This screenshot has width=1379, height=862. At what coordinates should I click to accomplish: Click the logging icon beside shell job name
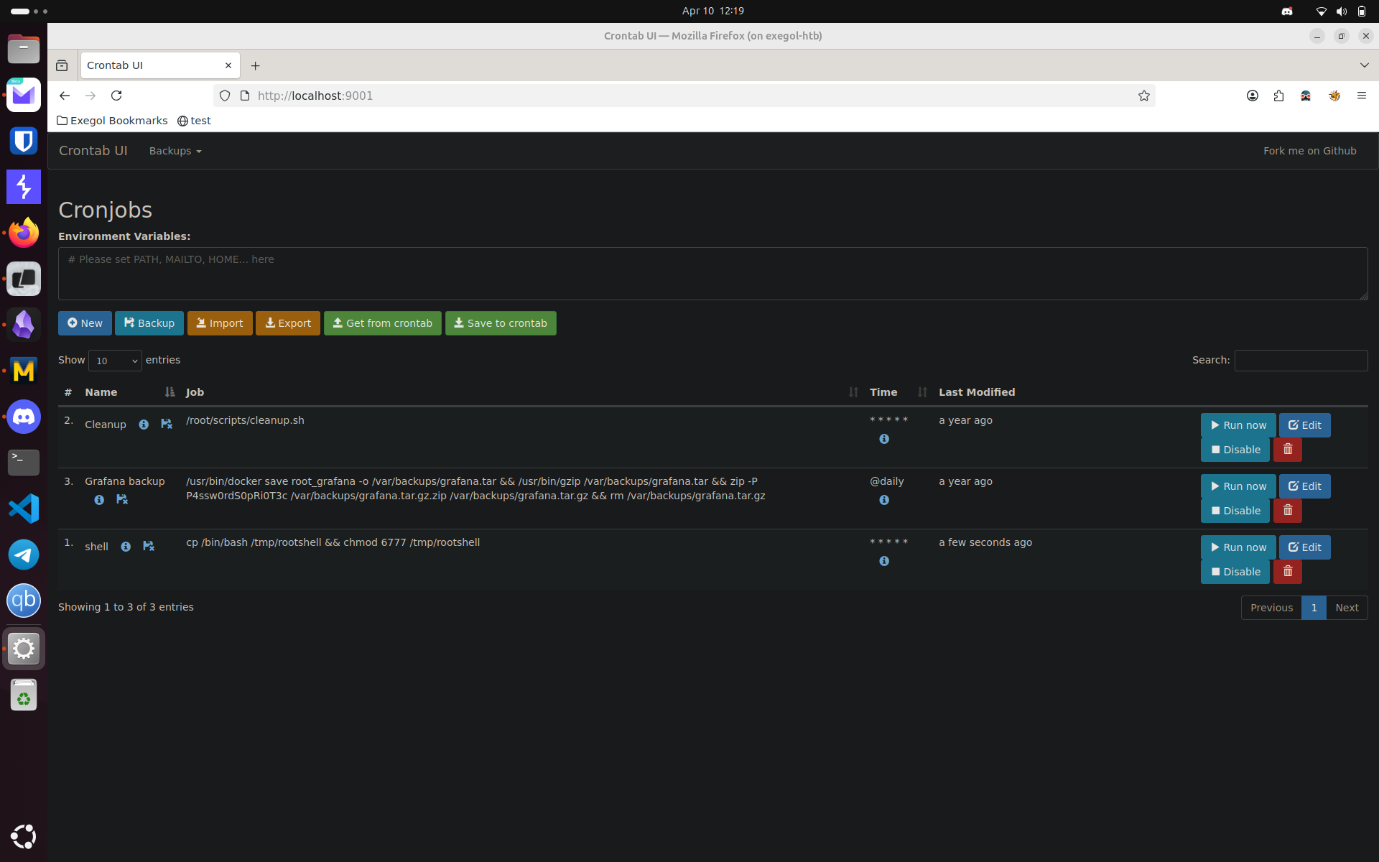pyautogui.click(x=149, y=546)
